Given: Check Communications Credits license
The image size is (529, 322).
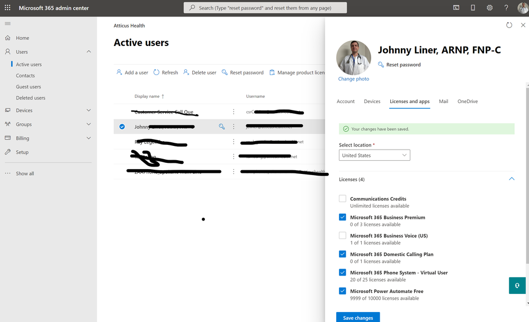Looking at the screenshot, I should point(343,198).
